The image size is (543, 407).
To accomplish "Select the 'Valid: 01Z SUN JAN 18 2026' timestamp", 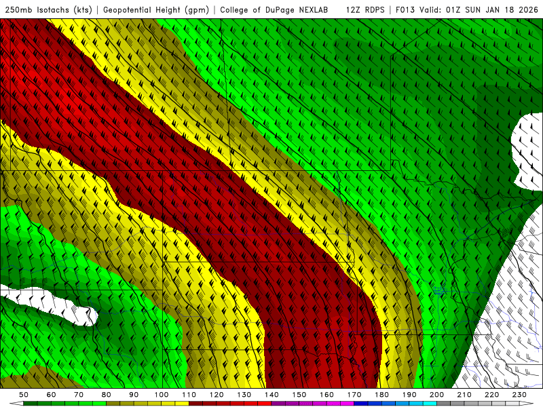I will tap(479, 10).
